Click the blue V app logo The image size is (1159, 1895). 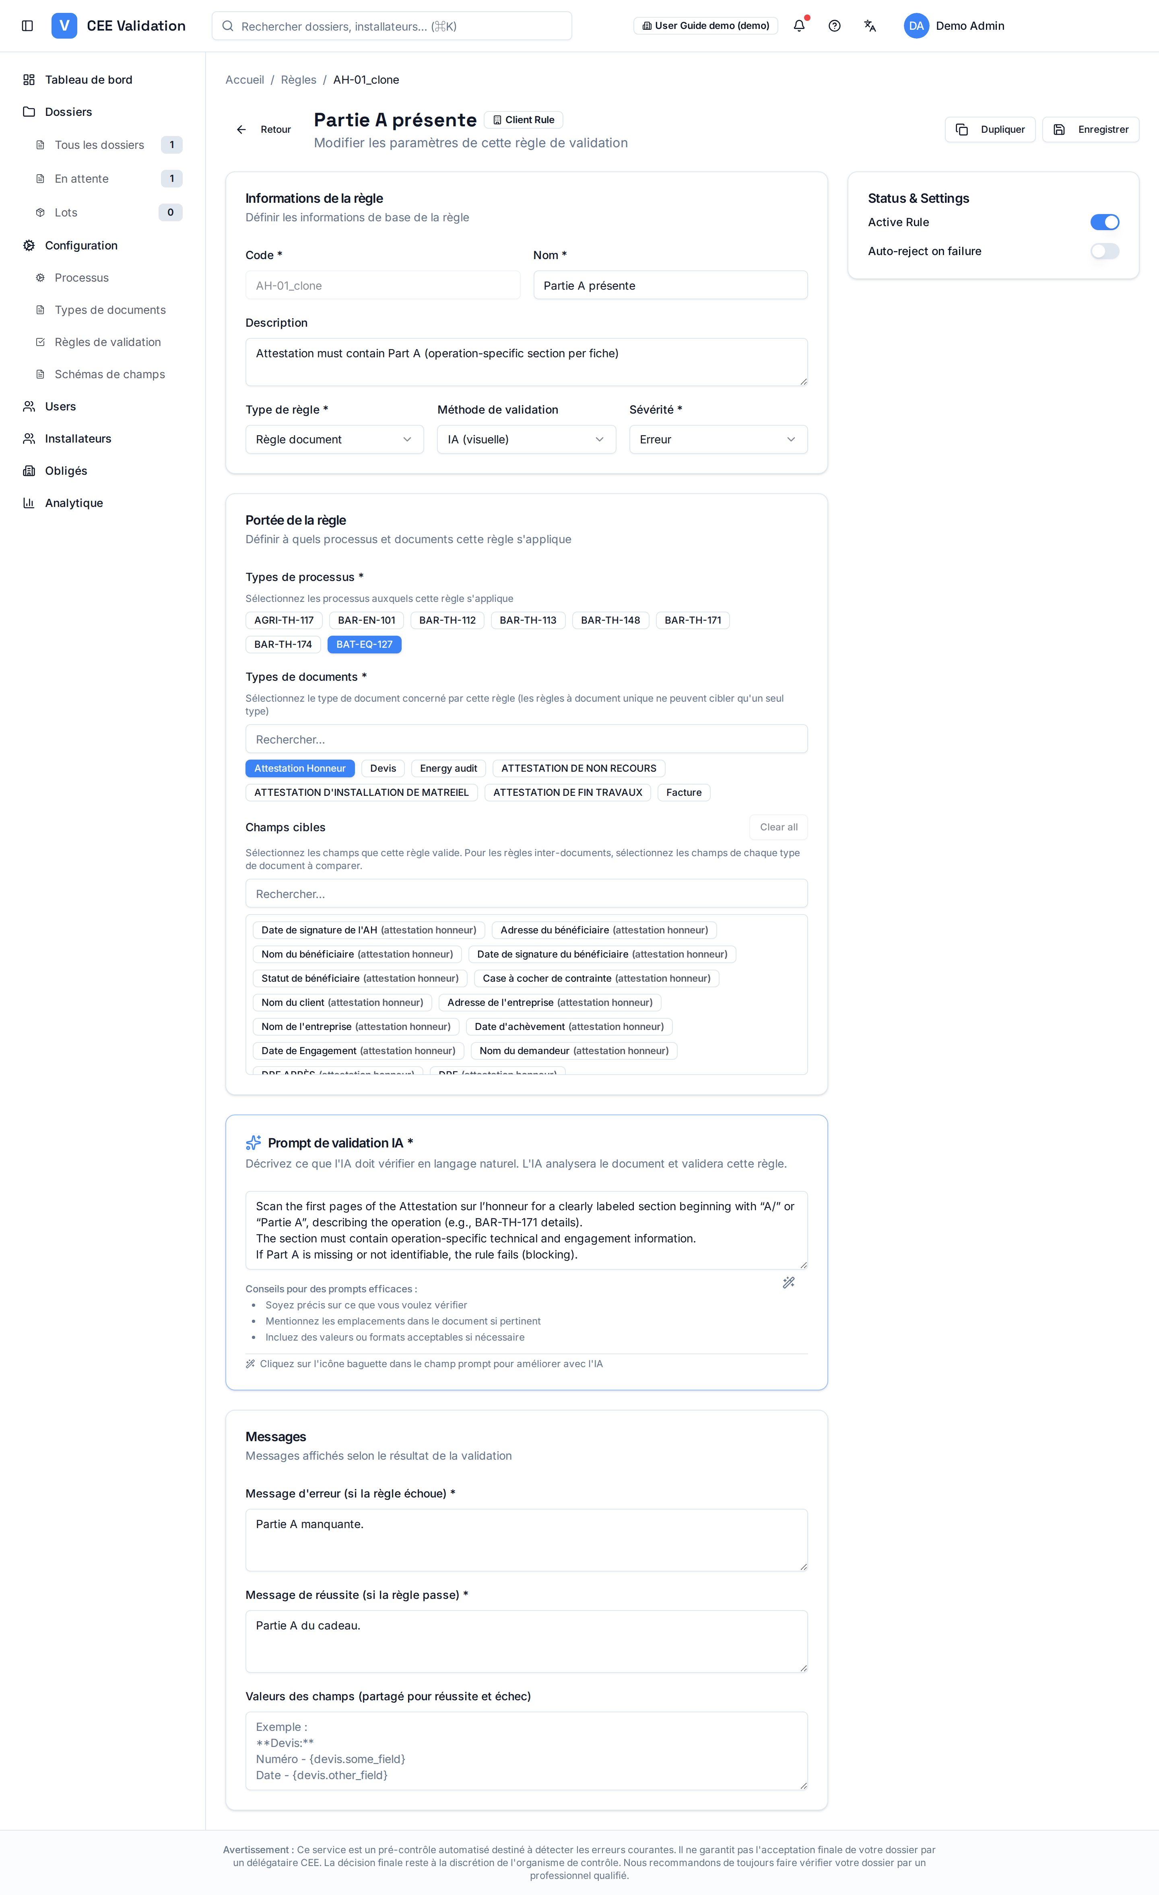(64, 25)
